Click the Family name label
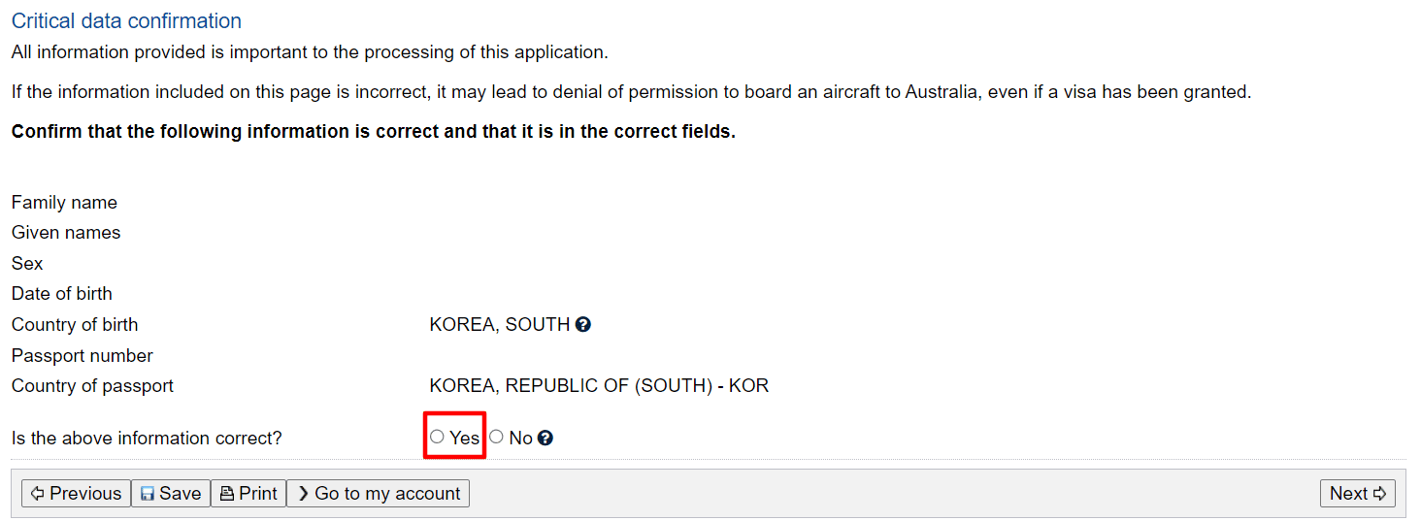 64,203
